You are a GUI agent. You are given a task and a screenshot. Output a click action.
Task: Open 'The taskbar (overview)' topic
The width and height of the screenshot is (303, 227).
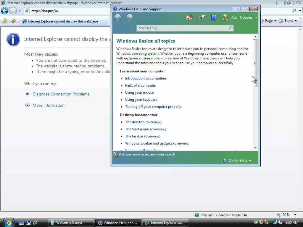click(143, 136)
